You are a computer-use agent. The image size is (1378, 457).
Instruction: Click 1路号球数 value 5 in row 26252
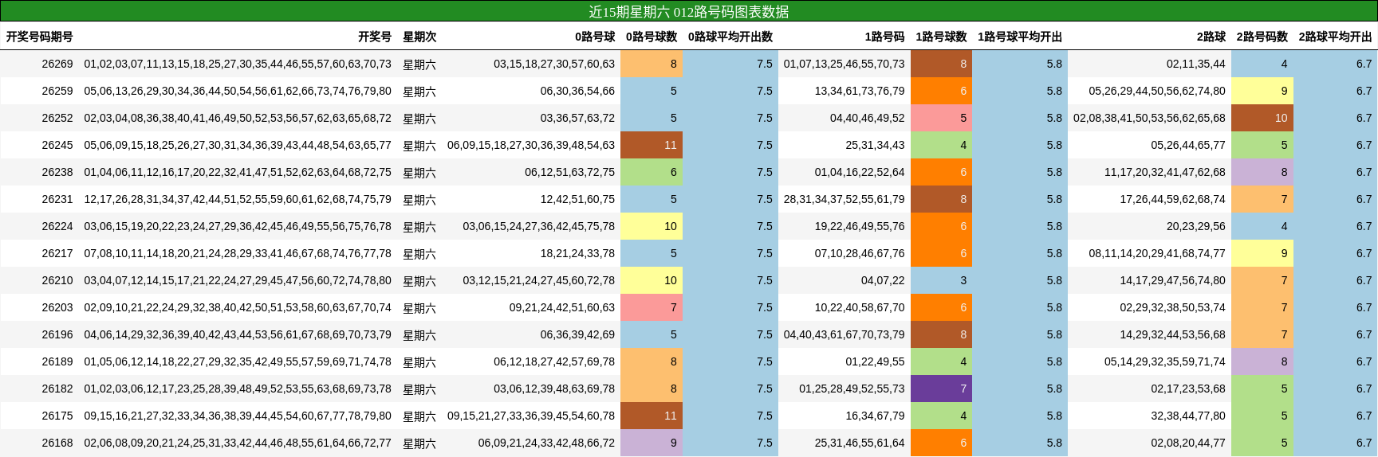coord(941,118)
